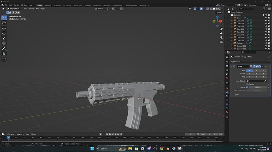This screenshot has height=152, width=272.
Task: Open the Material properties tab
Action: [x=227, y=112]
